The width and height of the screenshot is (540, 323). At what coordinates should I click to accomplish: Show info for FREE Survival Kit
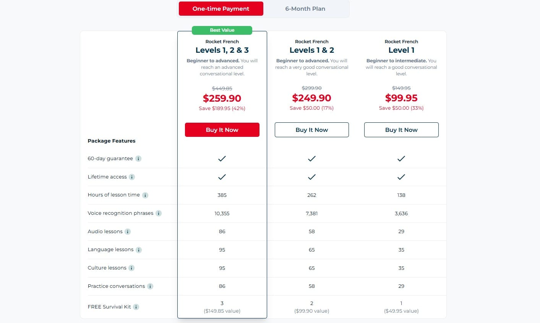[x=136, y=307]
